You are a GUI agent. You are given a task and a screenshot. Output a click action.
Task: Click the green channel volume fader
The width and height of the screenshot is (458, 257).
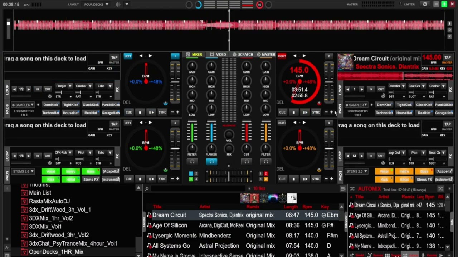click(192, 131)
